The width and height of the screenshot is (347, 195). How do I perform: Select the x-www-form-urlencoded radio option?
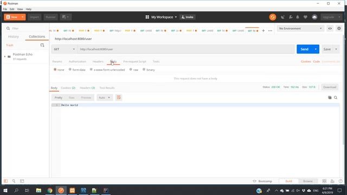click(91, 69)
